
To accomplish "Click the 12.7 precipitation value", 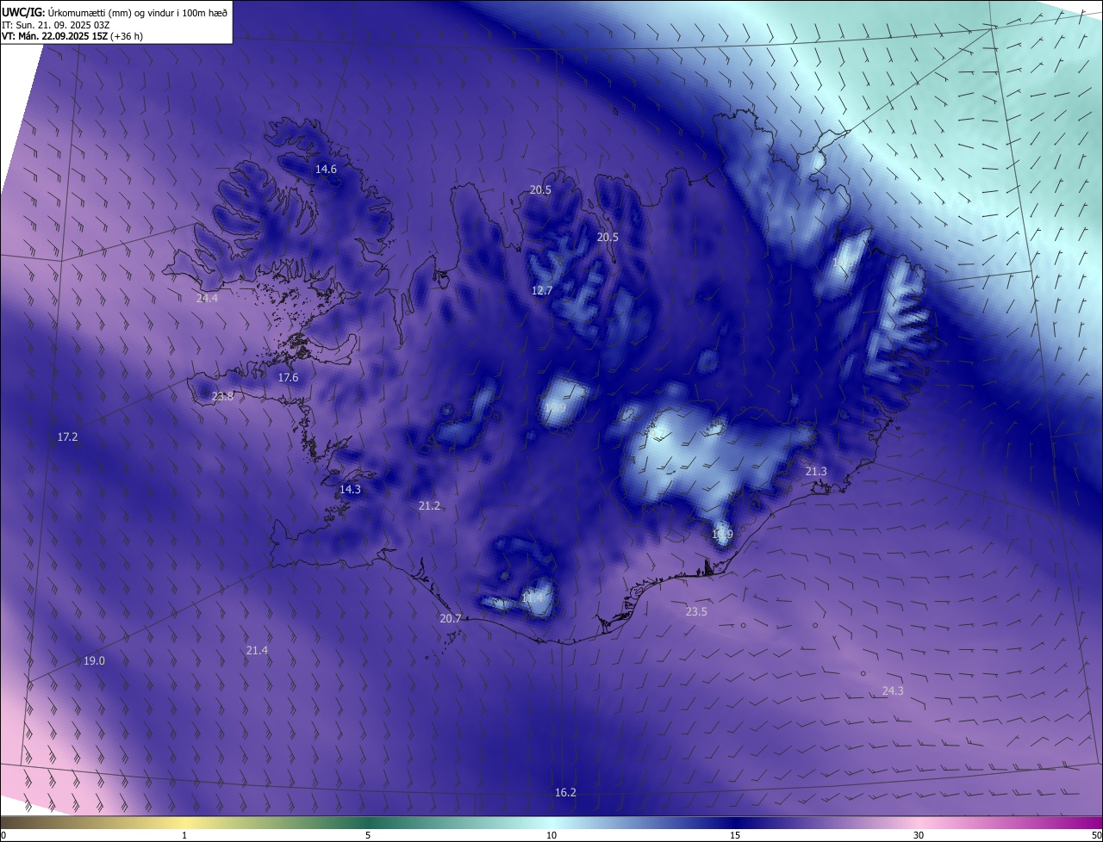I will pyautogui.click(x=541, y=291).
